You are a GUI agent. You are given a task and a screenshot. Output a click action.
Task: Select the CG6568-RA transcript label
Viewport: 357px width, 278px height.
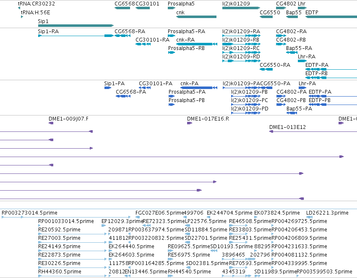(130, 31)
